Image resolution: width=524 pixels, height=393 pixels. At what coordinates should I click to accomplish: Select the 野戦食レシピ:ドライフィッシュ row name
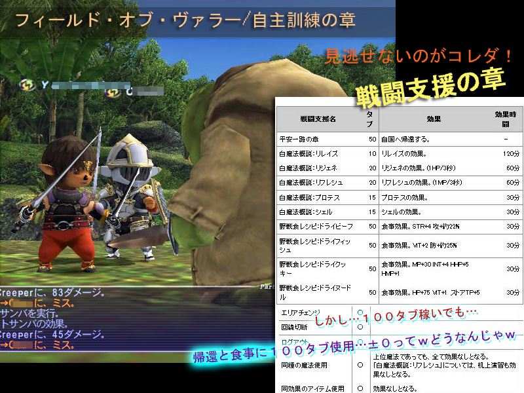pos(315,246)
